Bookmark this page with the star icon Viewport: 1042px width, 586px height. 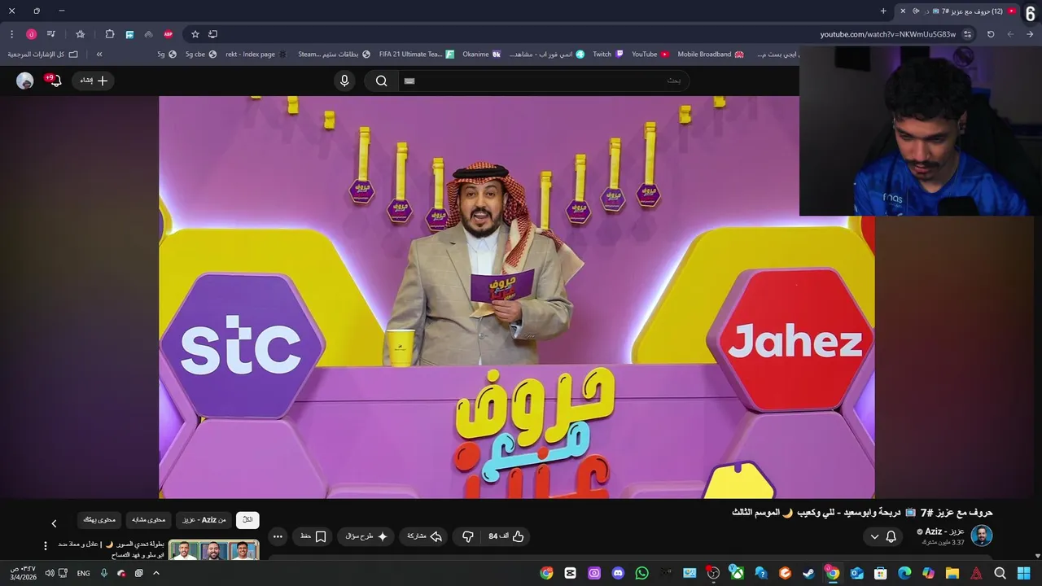click(x=195, y=34)
